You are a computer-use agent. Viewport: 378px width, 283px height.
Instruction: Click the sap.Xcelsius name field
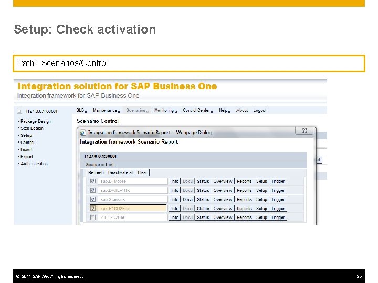click(x=133, y=199)
